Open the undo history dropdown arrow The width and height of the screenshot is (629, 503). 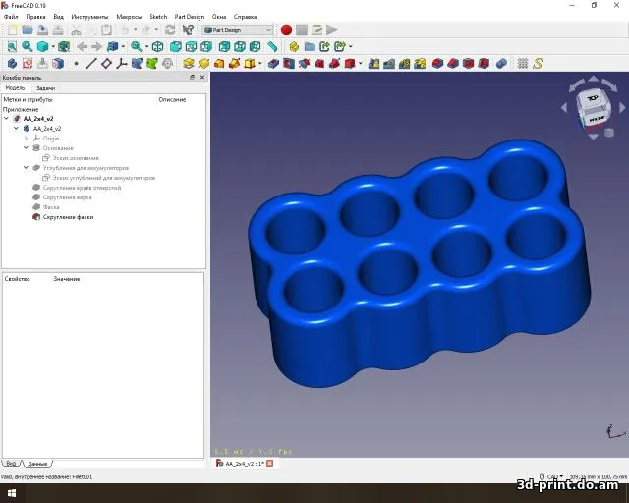136,30
